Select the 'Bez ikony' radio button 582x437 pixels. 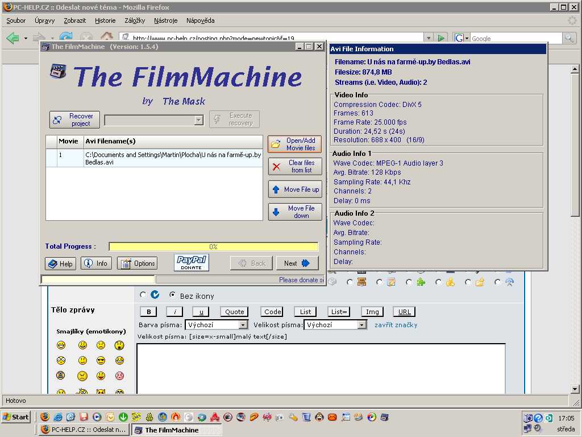[x=172, y=295]
